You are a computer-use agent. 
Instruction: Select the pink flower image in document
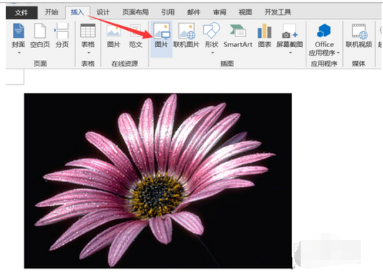158,181
